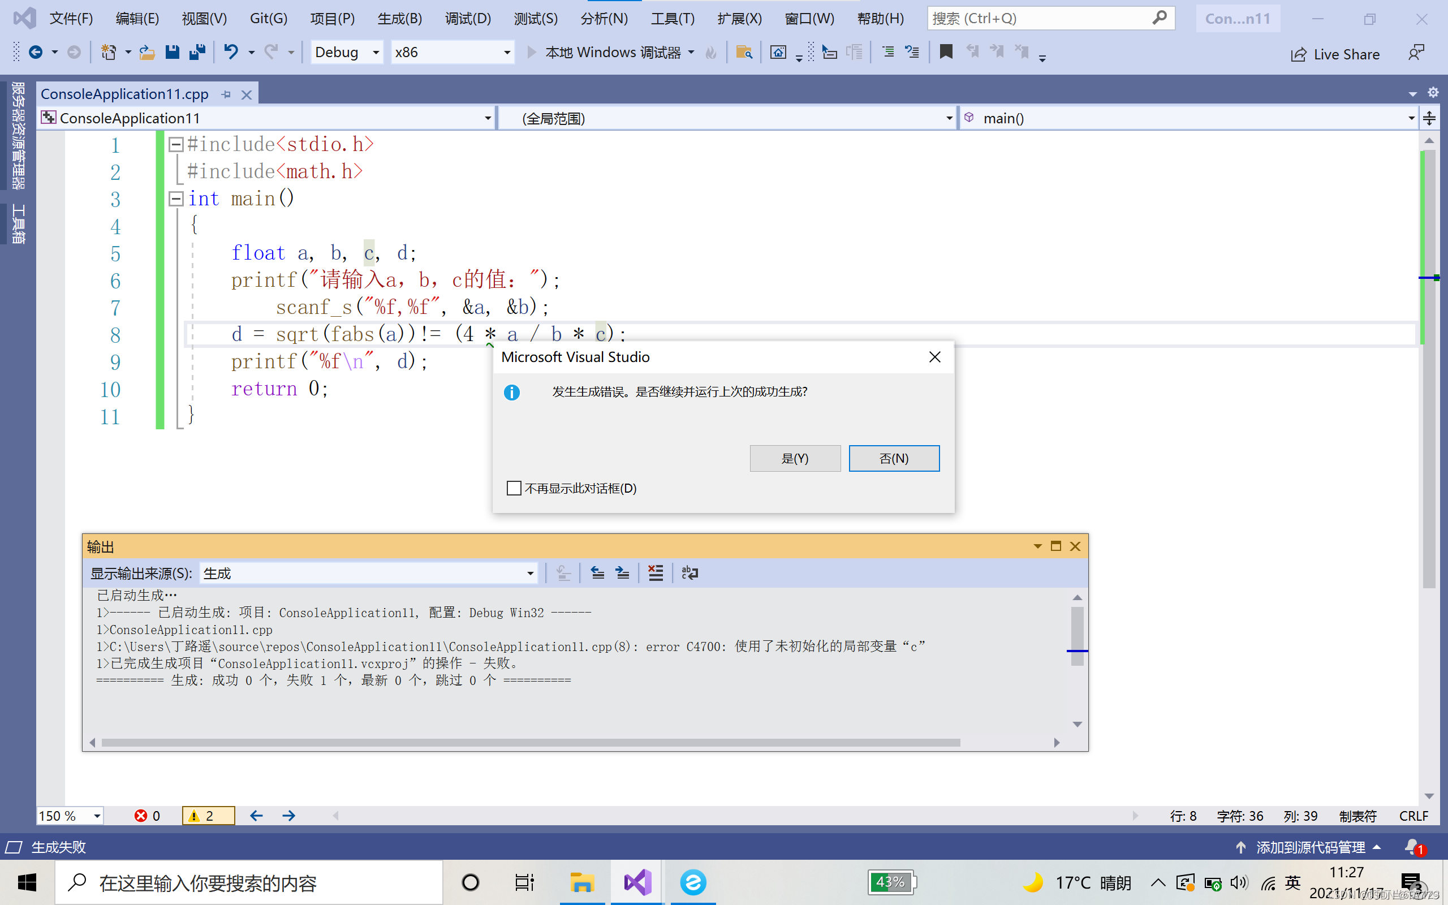
Task: Collapse the main function code block
Action: click(176, 199)
